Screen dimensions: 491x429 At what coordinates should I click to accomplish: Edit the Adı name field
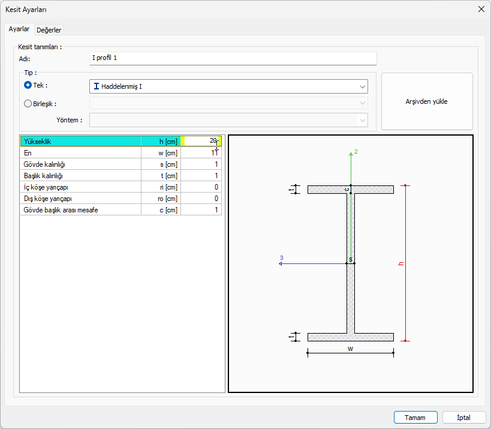coord(233,58)
